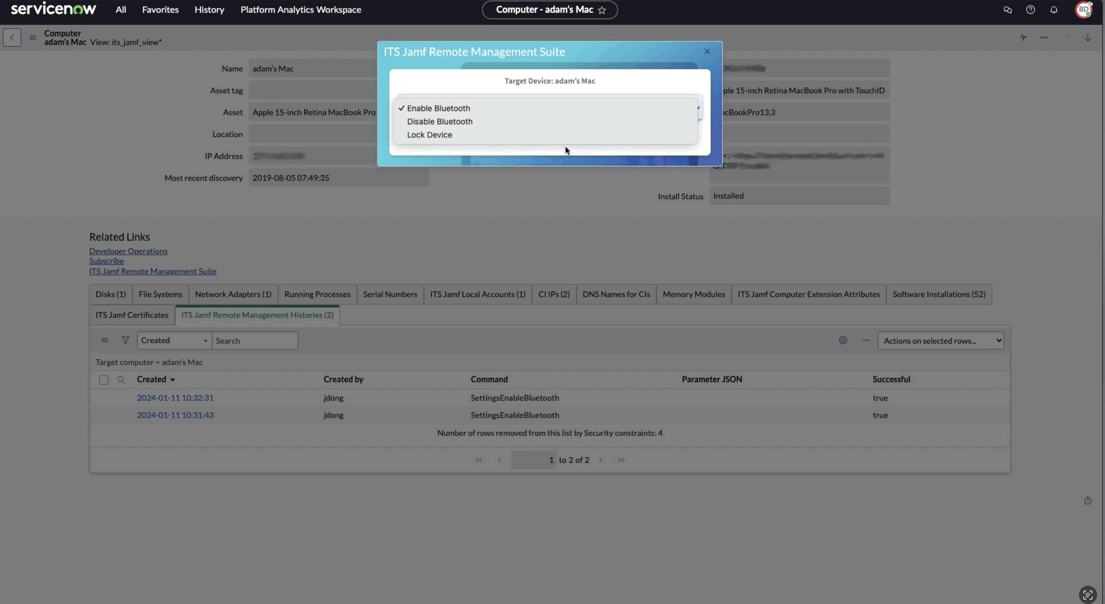Open the Favorites menu

(x=160, y=10)
